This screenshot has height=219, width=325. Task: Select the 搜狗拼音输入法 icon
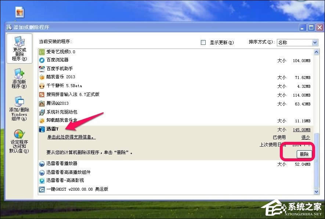42,95
